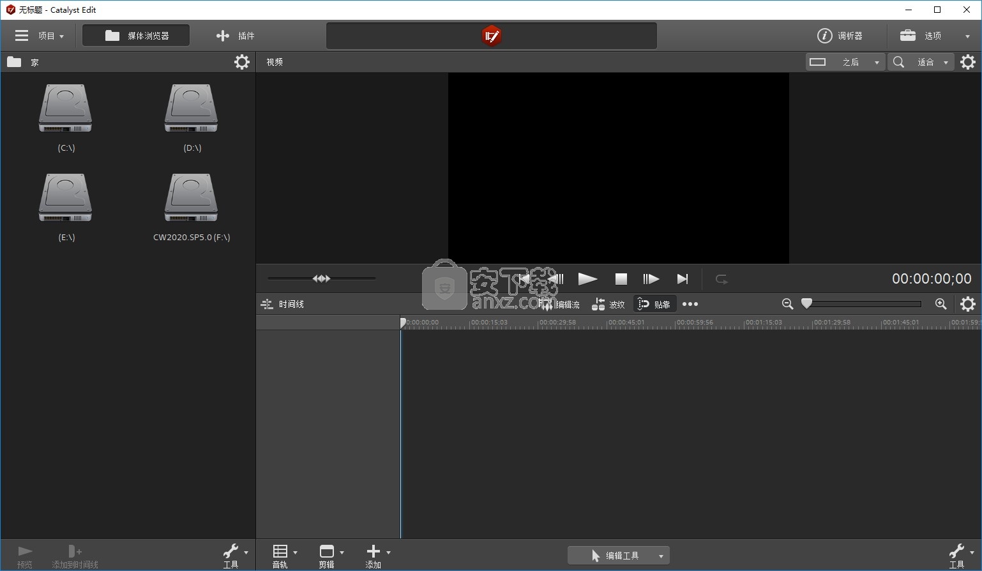Play the video preview
This screenshot has height=571, width=982.
point(587,279)
